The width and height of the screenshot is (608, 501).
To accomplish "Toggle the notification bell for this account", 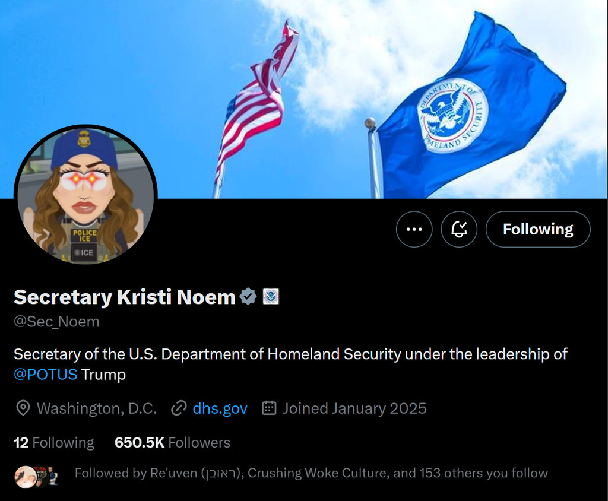I will pos(459,229).
